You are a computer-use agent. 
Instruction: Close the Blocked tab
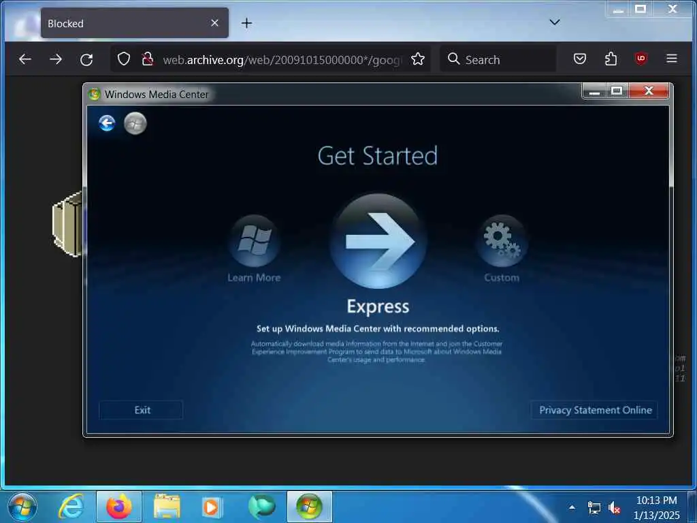[x=214, y=22]
